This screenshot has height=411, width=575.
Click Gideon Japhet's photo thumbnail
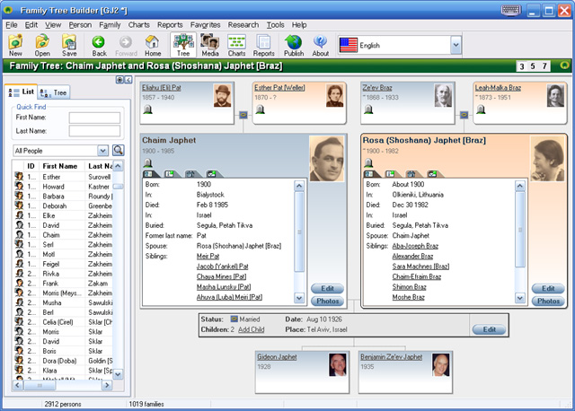pyautogui.click(x=336, y=364)
